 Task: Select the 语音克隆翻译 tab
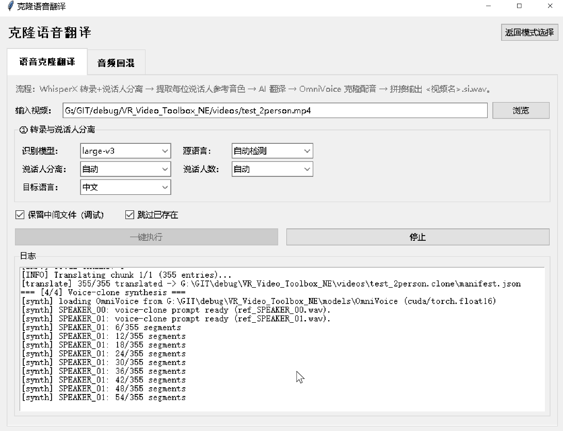click(x=47, y=62)
